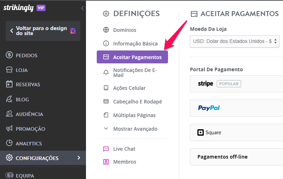Viewport: 283px width, 179px height.
Task: Click the Ações Celular phone icon
Action: coord(106,88)
